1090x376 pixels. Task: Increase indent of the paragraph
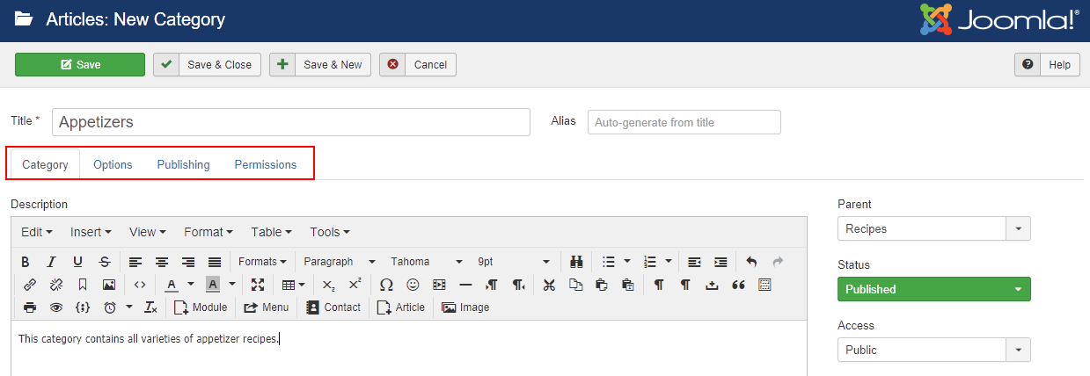(721, 262)
